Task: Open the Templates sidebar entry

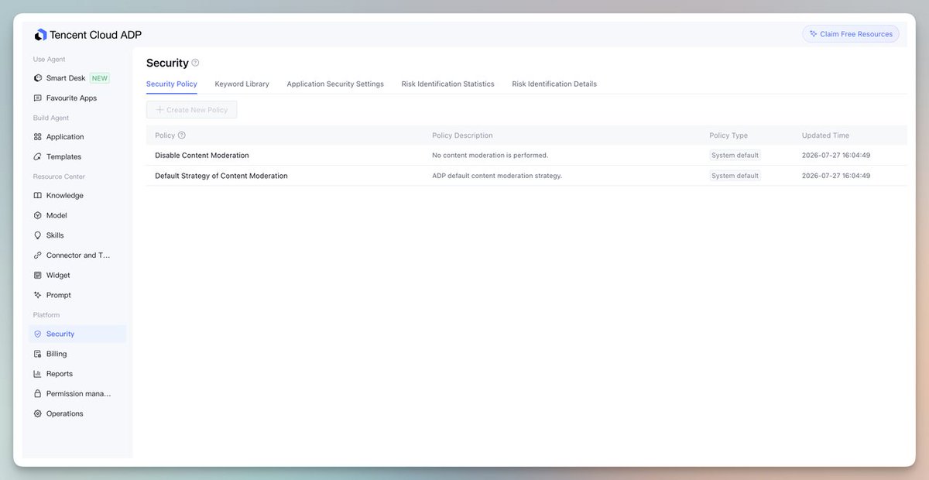Action: coord(77,156)
